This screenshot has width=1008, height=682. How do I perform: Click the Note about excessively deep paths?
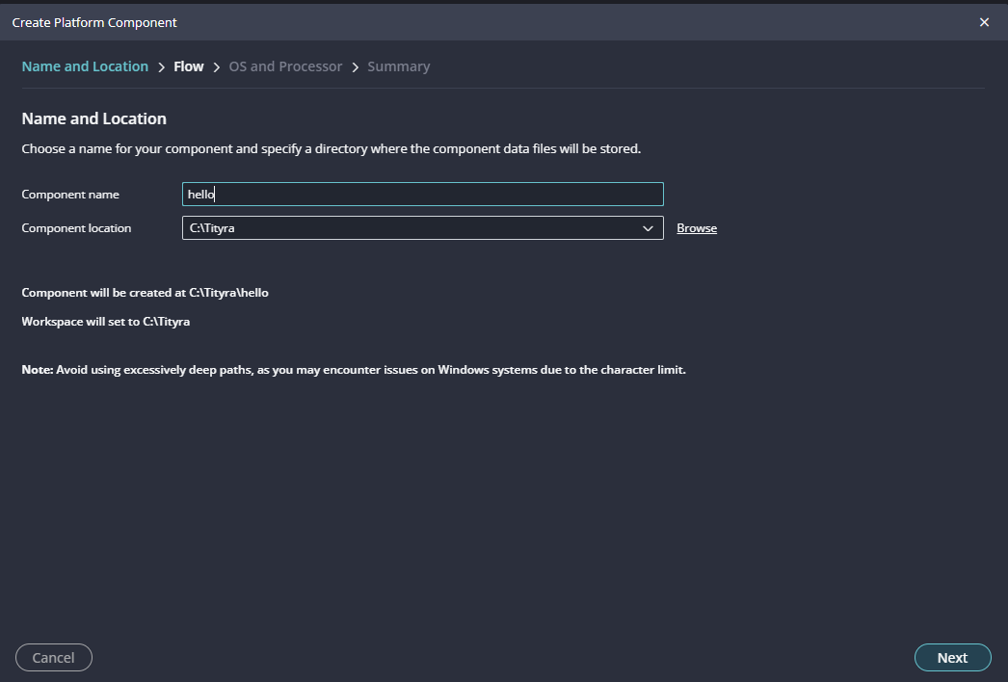[x=353, y=370]
